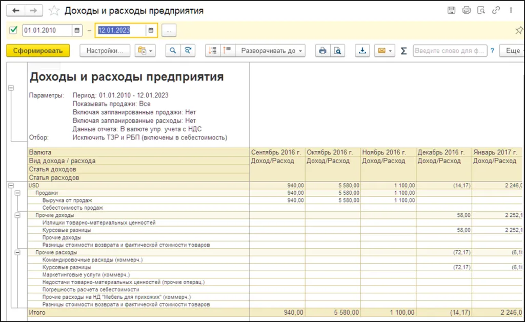The width and height of the screenshot is (525, 322).
Task: Click the sum sigma icon
Action: [x=403, y=51]
